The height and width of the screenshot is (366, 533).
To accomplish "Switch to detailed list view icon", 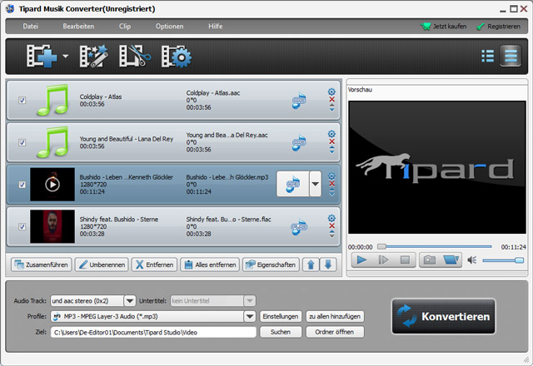I will (x=511, y=56).
